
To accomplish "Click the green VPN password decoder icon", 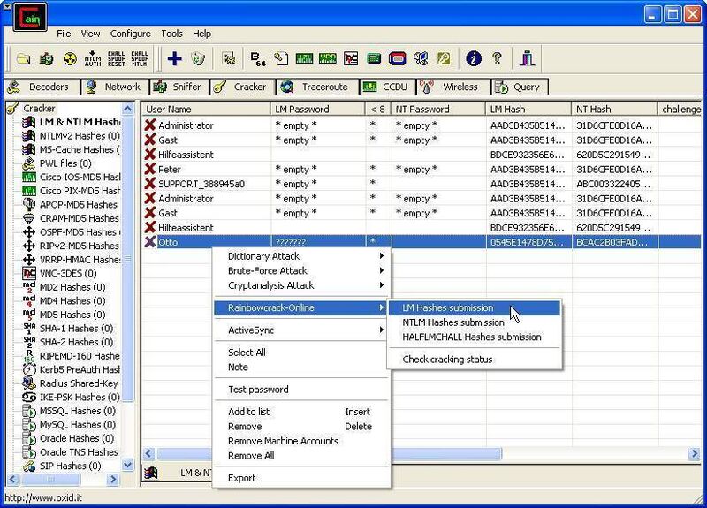I will click(328, 58).
